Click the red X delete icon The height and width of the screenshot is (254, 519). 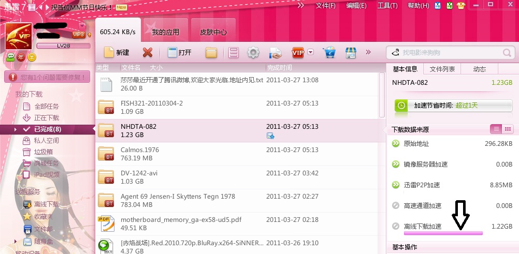148,52
